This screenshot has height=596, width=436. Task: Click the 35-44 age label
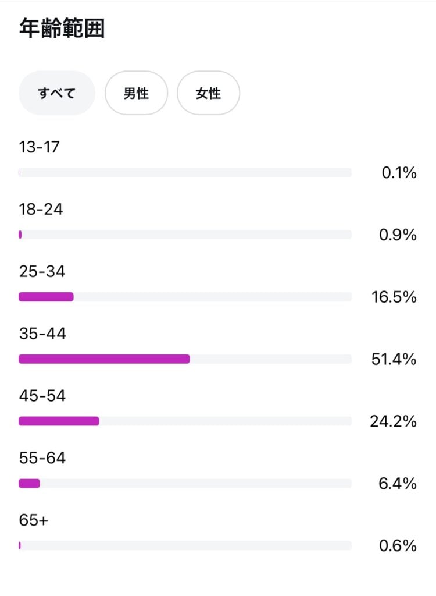[x=42, y=334]
